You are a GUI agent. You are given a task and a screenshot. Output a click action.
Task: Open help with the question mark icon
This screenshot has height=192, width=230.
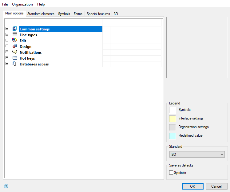pyautogui.click(x=6, y=186)
